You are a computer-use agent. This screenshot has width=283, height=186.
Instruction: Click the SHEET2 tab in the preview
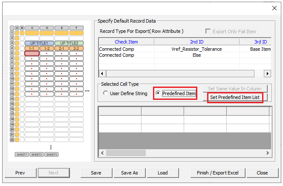[37, 154]
